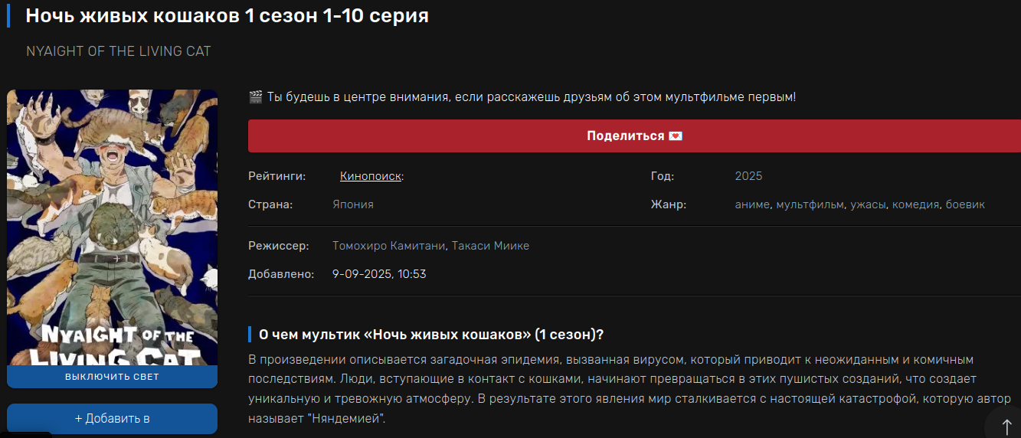Click the Добавлено label
Image resolution: width=1021 pixels, height=438 pixels.
point(281,273)
